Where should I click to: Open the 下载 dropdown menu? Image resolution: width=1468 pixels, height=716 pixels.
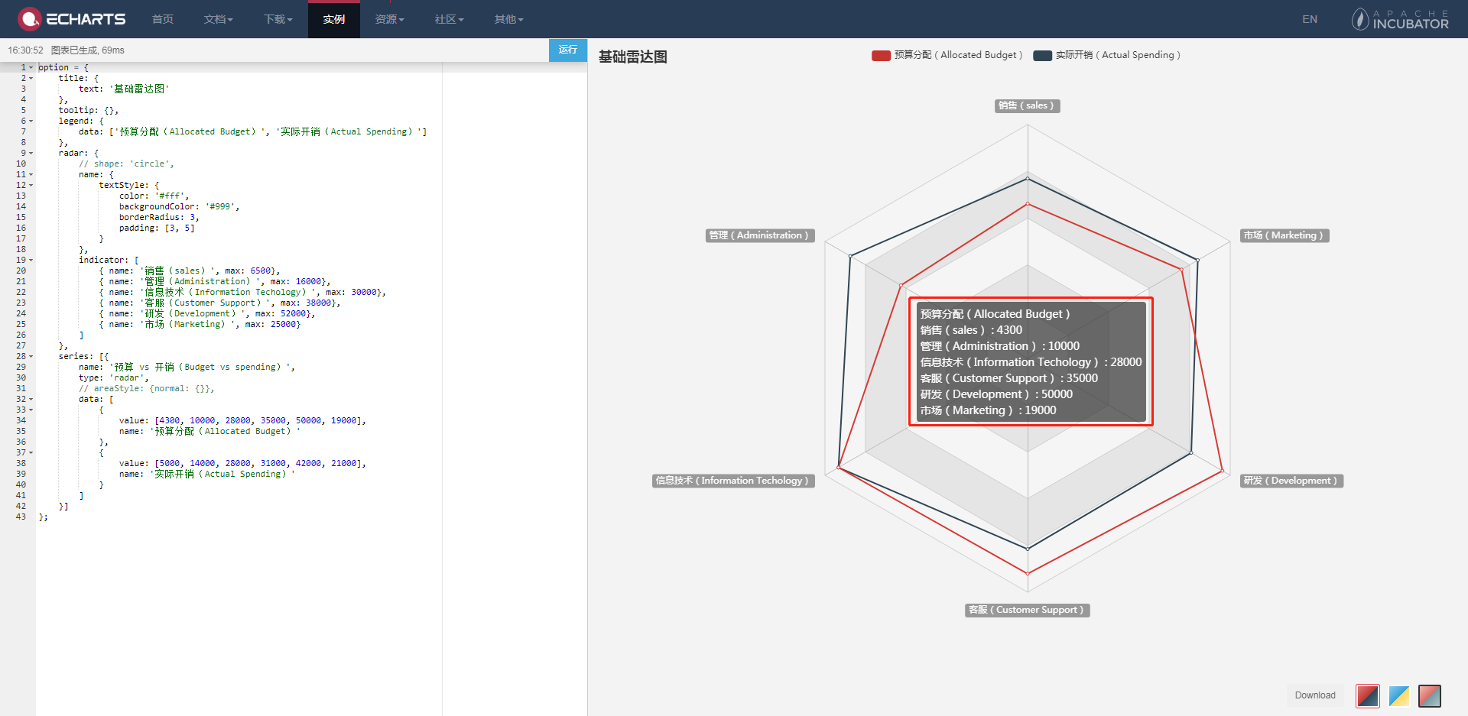[278, 19]
